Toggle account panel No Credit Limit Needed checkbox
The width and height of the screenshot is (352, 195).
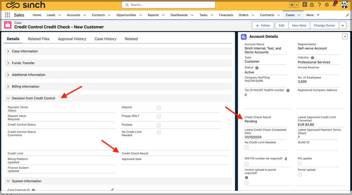(247, 147)
